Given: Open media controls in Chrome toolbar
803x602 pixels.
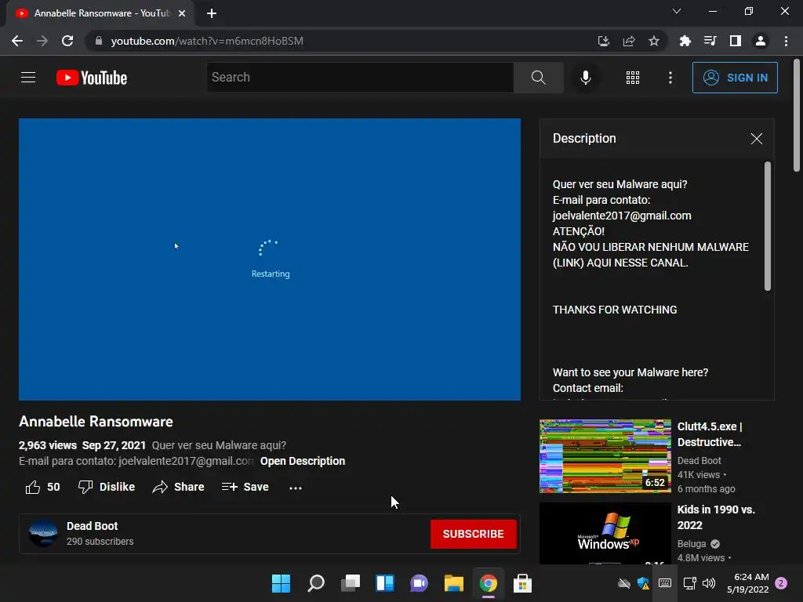Looking at the screenshot, I should (710, 41).
